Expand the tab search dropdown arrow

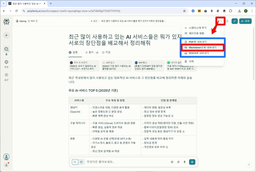click(4, 4)
